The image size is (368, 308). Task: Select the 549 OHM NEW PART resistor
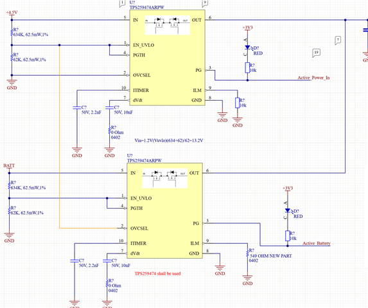point(247,253)
